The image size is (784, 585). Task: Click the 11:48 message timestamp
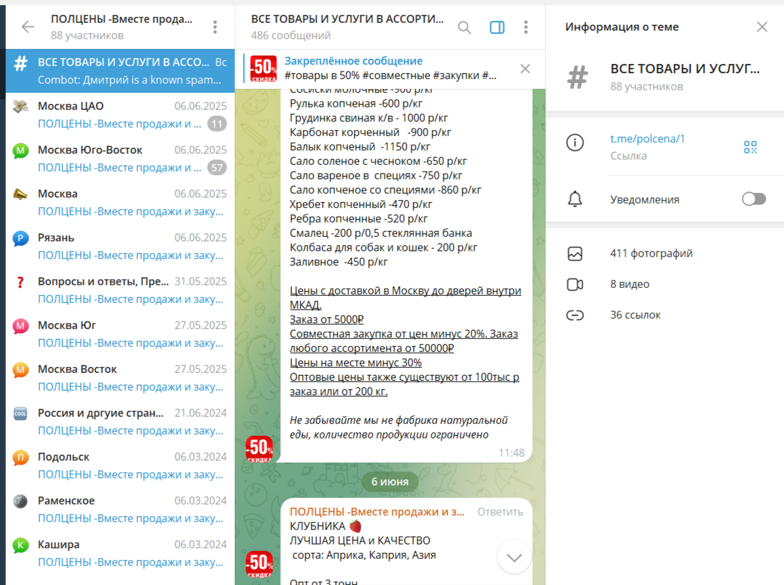[x=512, y=453]
